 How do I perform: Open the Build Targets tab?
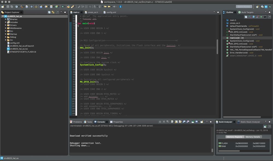coord(246,12)
